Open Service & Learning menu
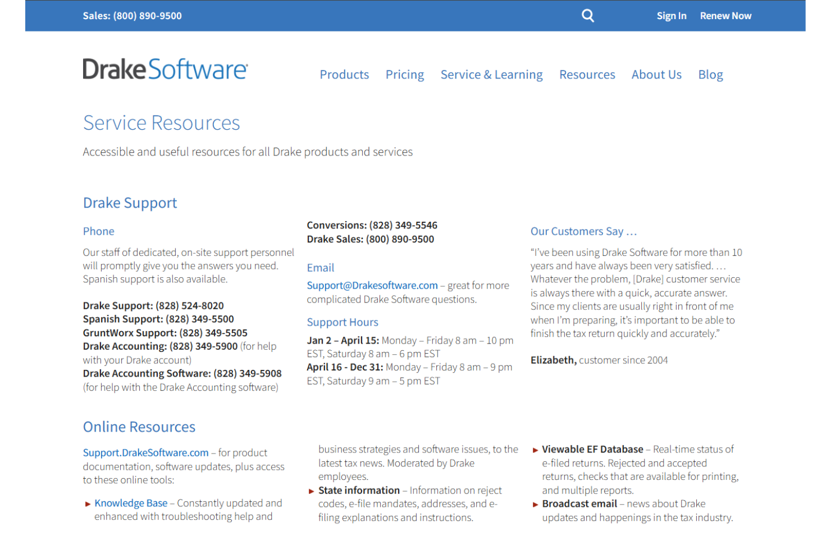This screenshot has width=831, height=554. tap(491, 75)
